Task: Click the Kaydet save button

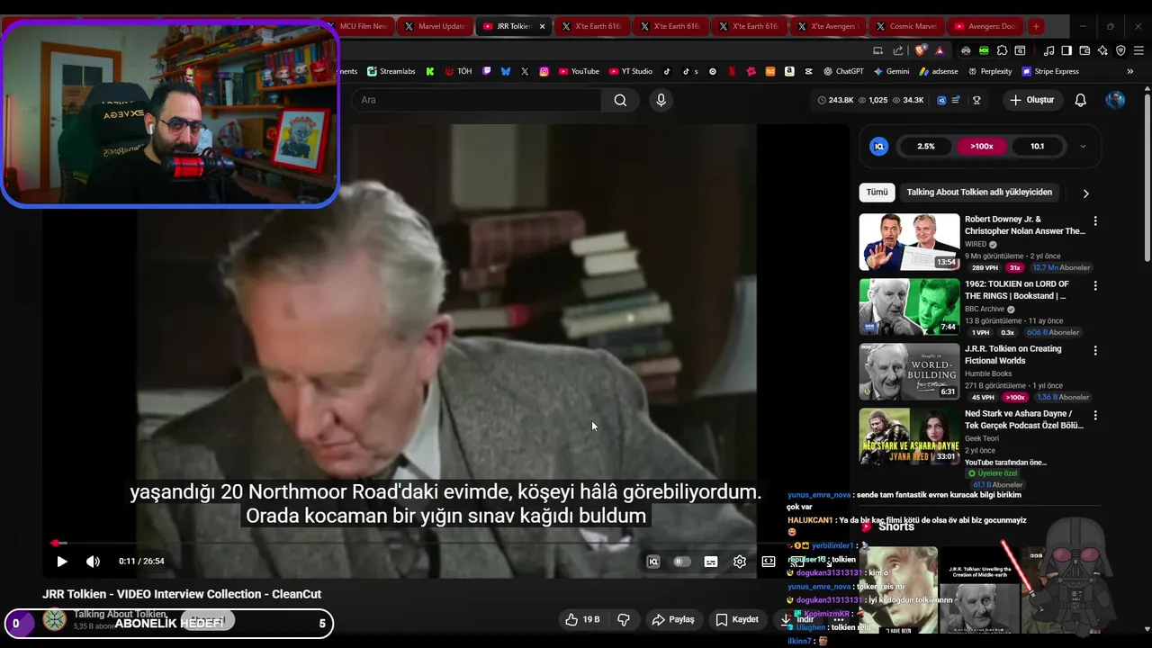Action: (x=737, y=619)
